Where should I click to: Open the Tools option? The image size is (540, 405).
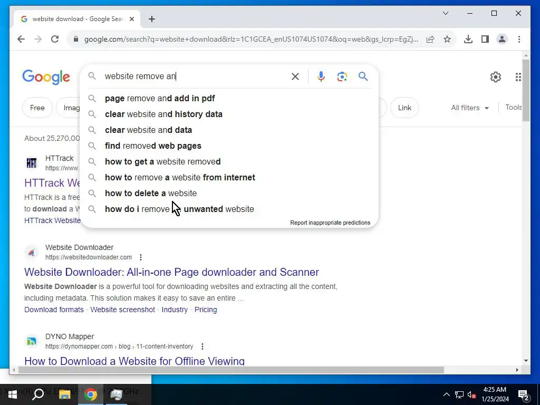pyautogui.click(x=514, y=108)
